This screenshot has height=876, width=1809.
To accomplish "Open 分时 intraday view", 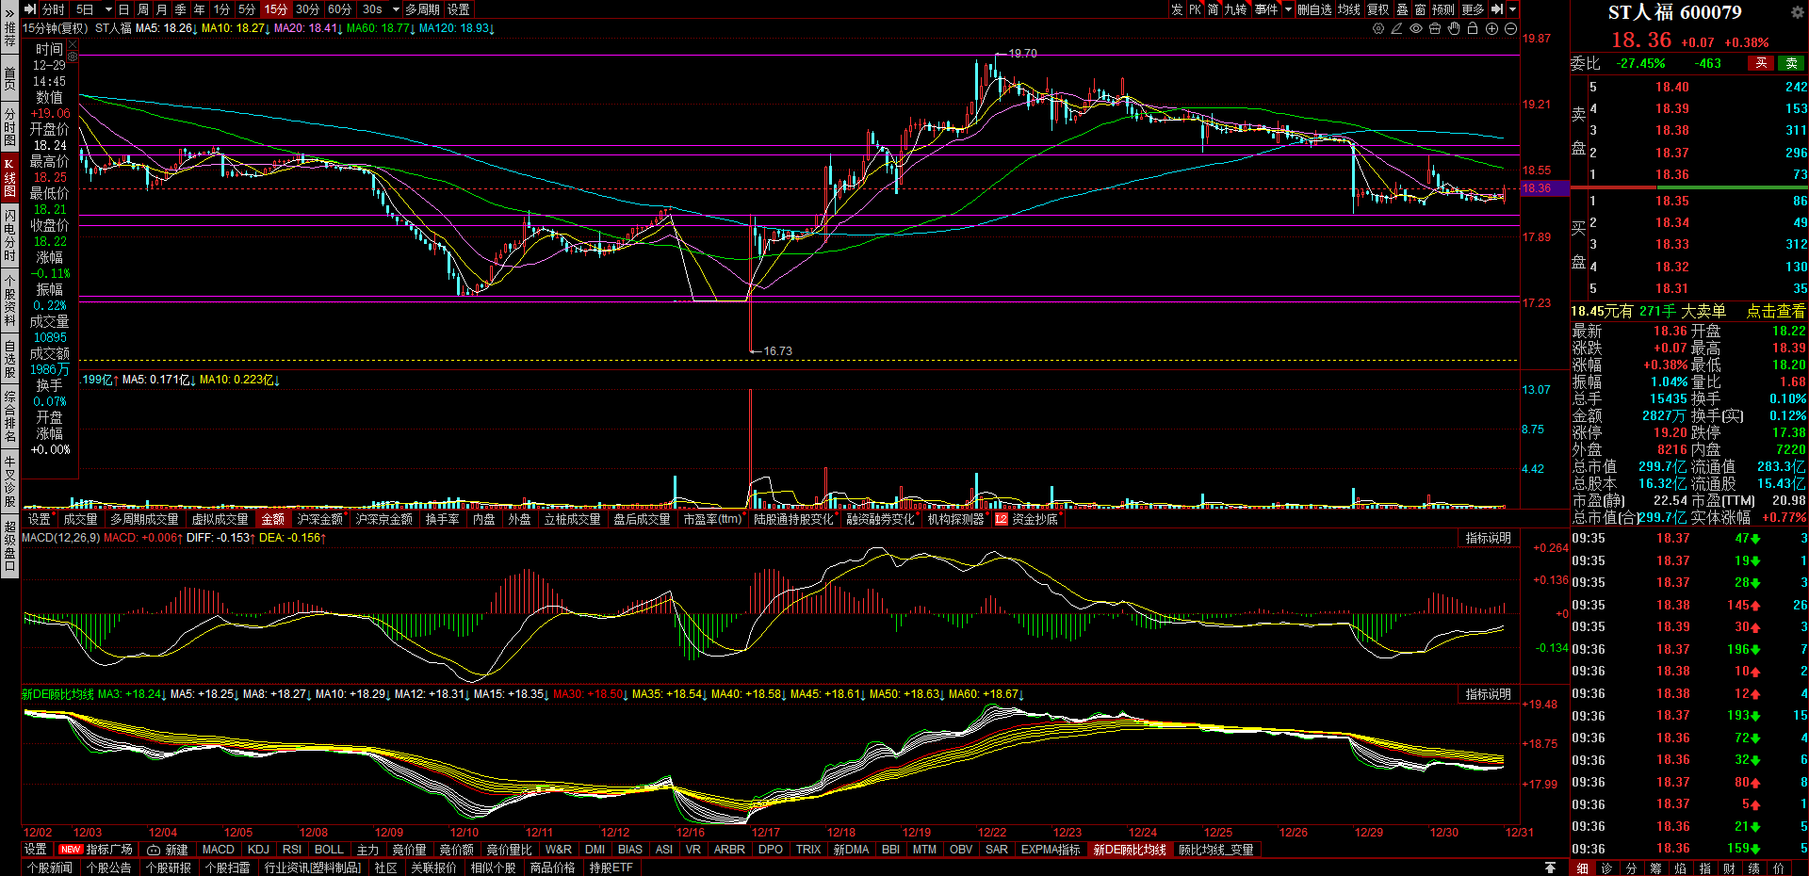I will click(x=54, y=9).
